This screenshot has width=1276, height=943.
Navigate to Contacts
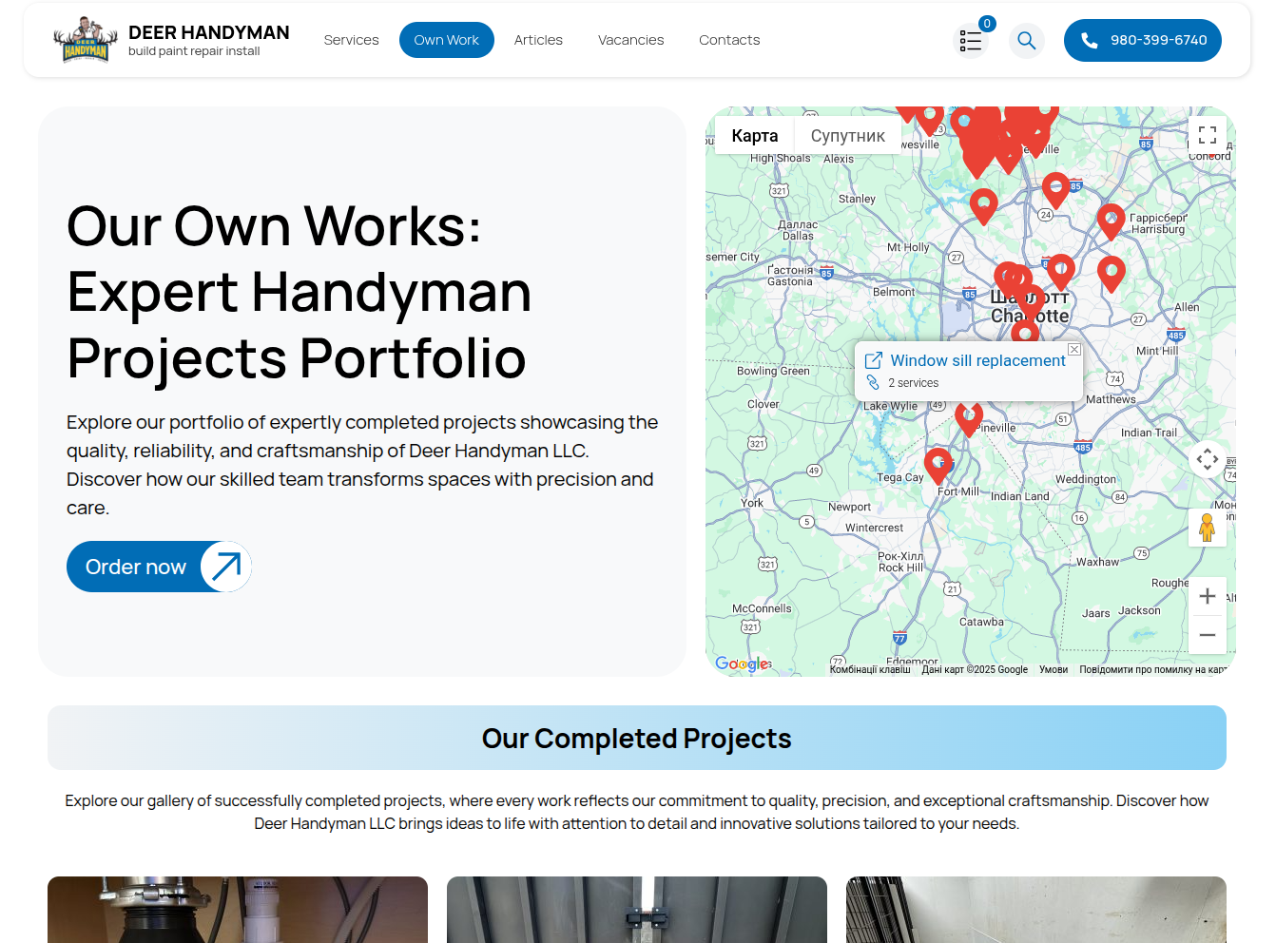click(729, 40)
